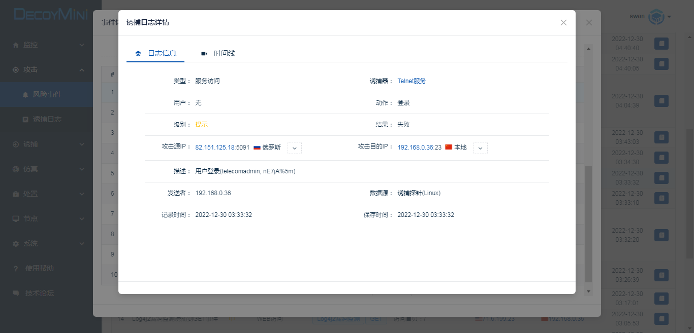This screenshot has height=333, width=694.
Task: Click the China flag icon
Action: [449, 147]
